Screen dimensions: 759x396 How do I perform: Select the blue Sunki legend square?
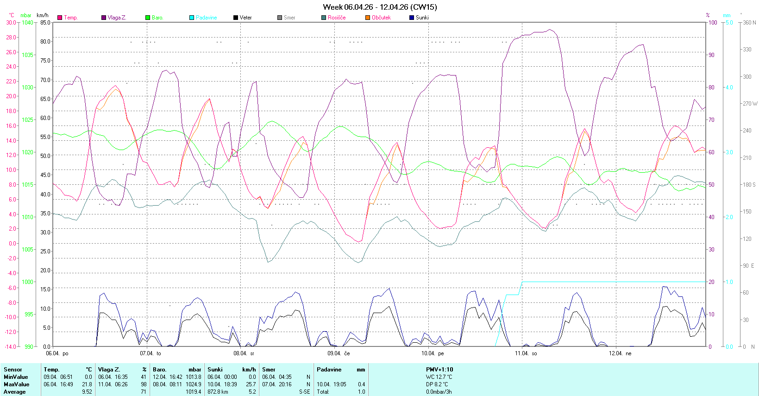point(412,18)
